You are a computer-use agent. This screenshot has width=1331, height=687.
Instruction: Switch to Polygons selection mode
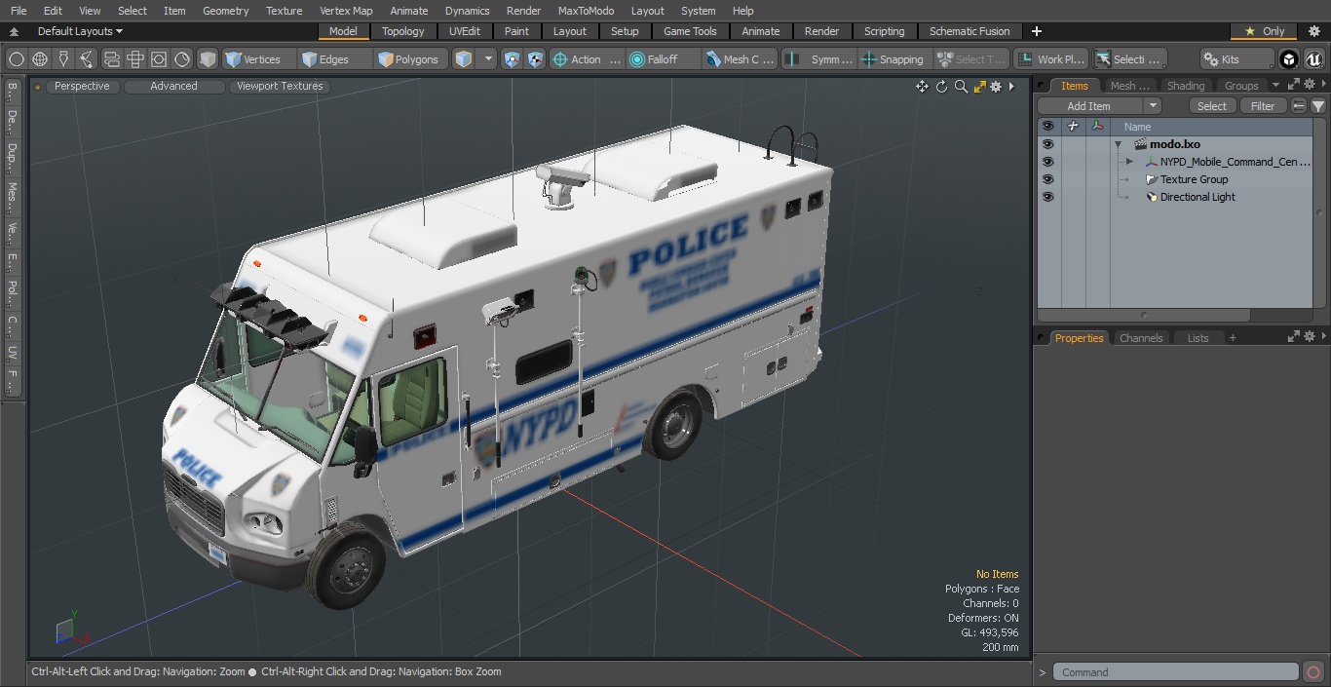pyautogui.click(x=410, y=59)
